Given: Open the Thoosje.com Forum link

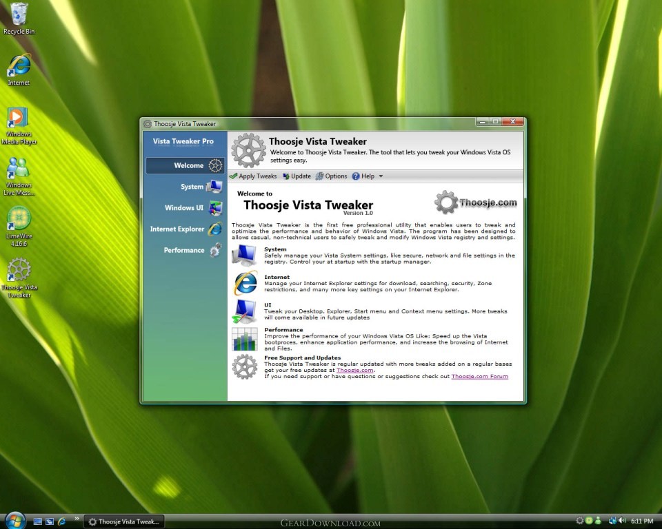Looking at the screenshot, I should point(480,376).
